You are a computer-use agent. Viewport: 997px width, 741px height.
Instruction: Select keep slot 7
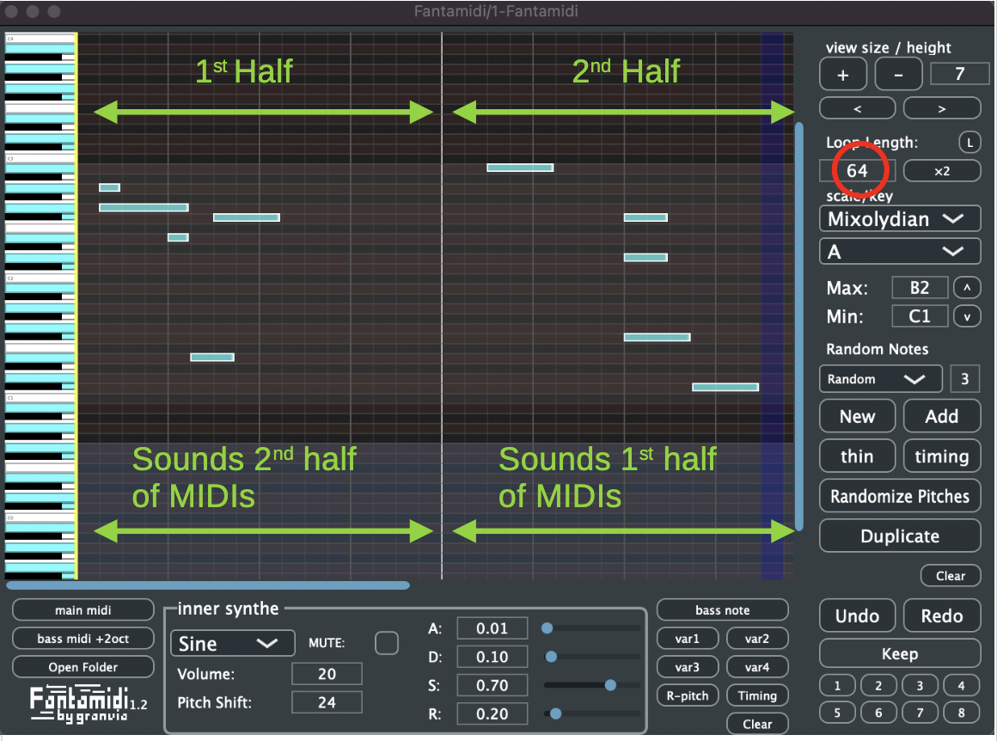pyautogui.click(x=920, y=713)
